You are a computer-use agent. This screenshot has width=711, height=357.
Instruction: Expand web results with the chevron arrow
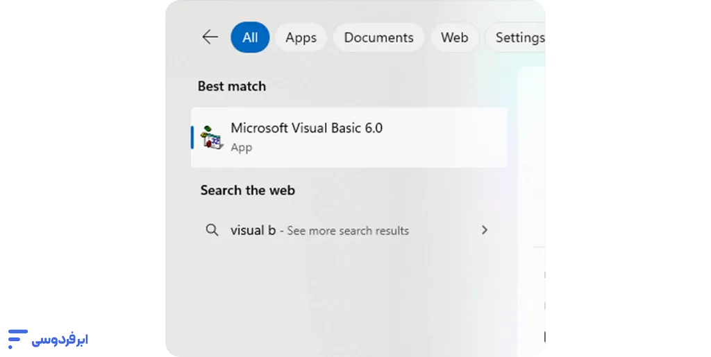tap(484, 230)
